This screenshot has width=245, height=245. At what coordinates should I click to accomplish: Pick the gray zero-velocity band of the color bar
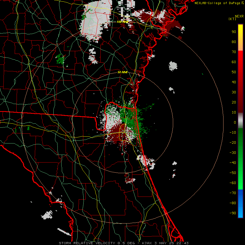240,121
